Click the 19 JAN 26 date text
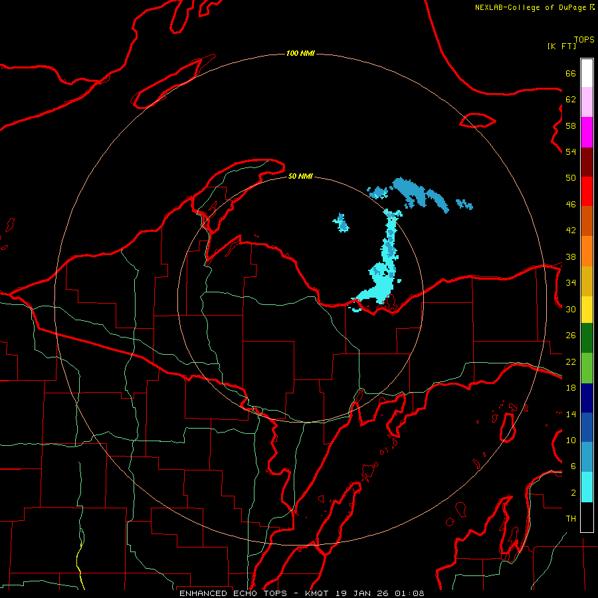This screenshot has height=598, width=598. pos(363,593)
